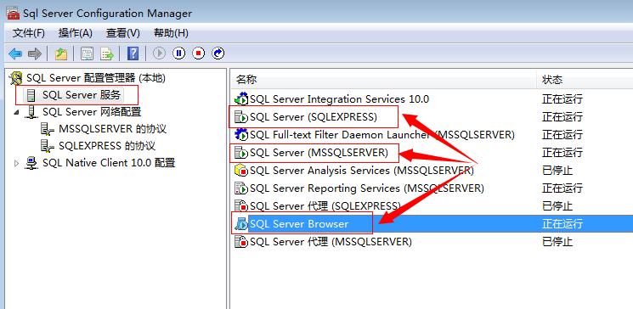The image size is (633, 309).
Task: Click the Stop service toolbar icon
Action: [198, 53]
